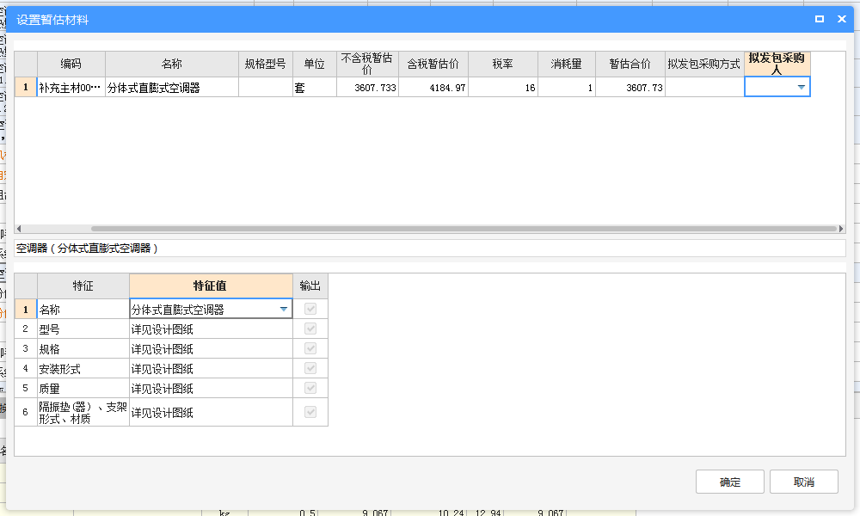Maximize the 设置暂估材料 dialog
The height and width of the screenshot is (516, 860).
[x=820, y=19]
